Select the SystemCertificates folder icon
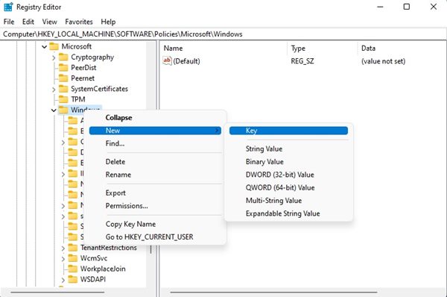The width and height of the screenshot is (447, 297). 63,89
